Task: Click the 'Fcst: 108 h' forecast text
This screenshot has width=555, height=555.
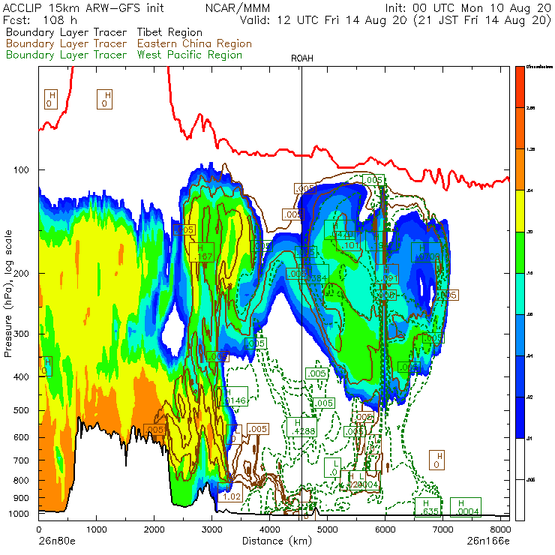Action: pos(40,19)
